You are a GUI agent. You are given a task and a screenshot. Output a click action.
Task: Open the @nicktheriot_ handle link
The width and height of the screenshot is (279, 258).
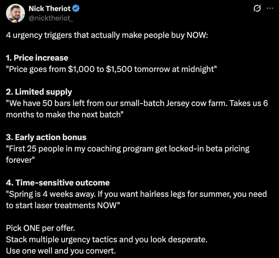click(51, 18)
